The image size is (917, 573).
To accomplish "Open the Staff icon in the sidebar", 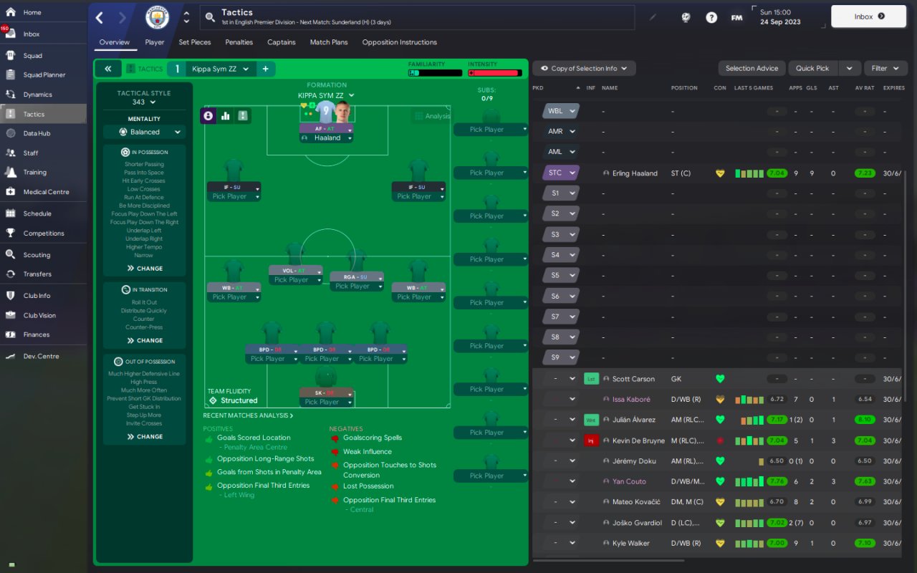I will (x=10, y=153).
